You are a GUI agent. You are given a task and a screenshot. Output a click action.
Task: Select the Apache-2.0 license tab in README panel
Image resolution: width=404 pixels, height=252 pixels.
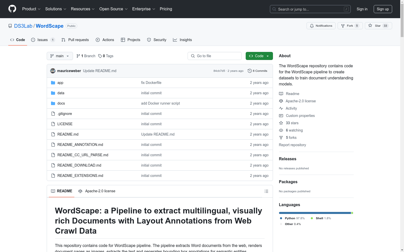click(97, 191)
